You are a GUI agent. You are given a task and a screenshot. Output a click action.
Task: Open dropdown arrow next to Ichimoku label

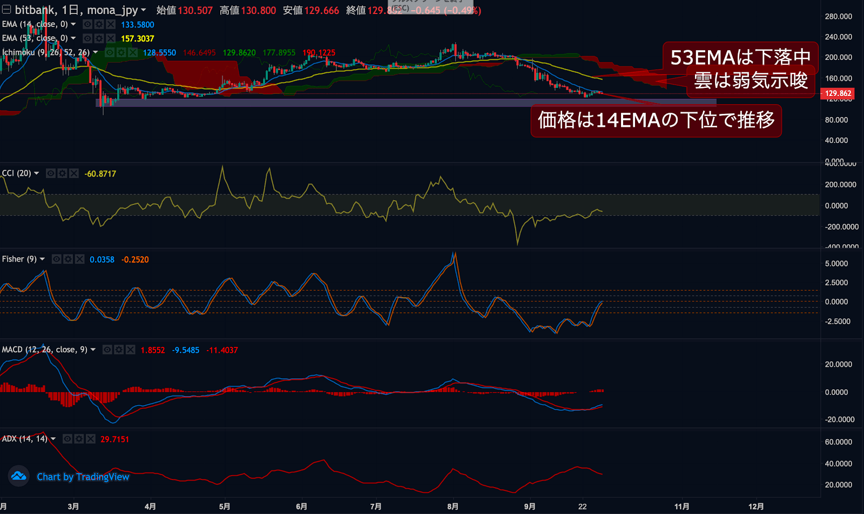tap(96, 52)
